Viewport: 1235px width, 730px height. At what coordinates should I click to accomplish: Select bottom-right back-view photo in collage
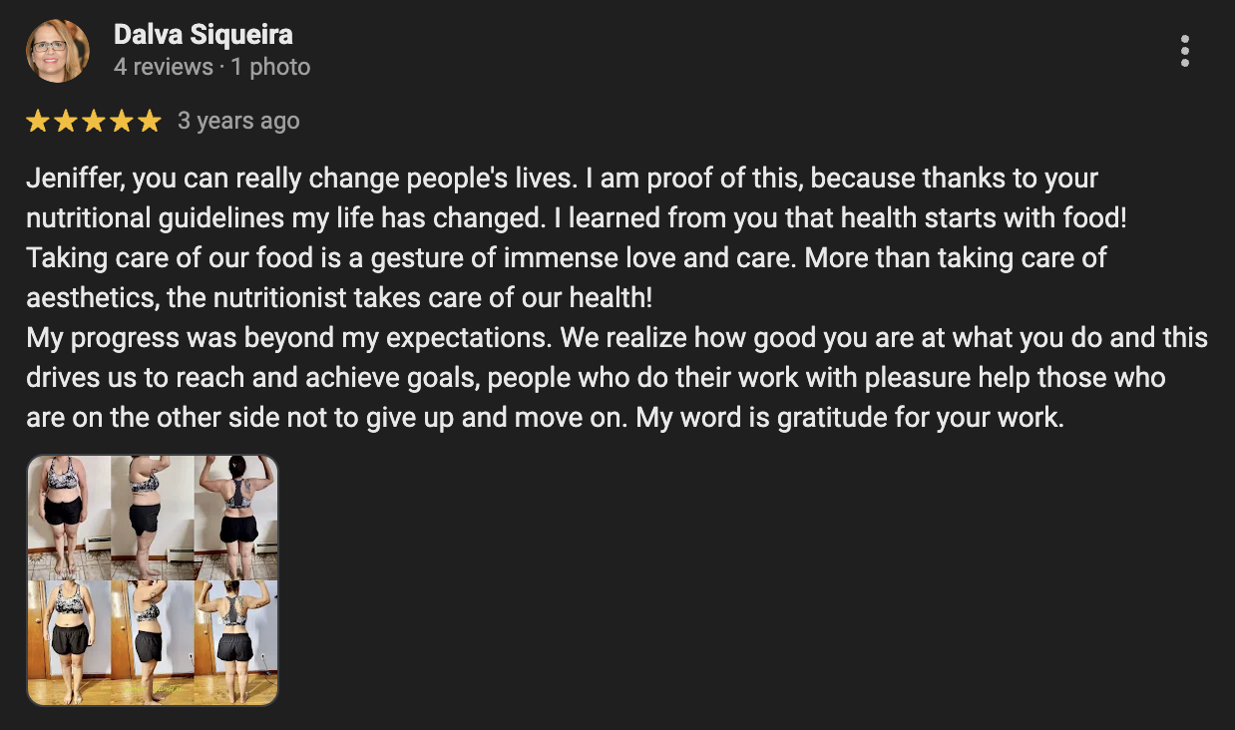[x=236, y=642]
